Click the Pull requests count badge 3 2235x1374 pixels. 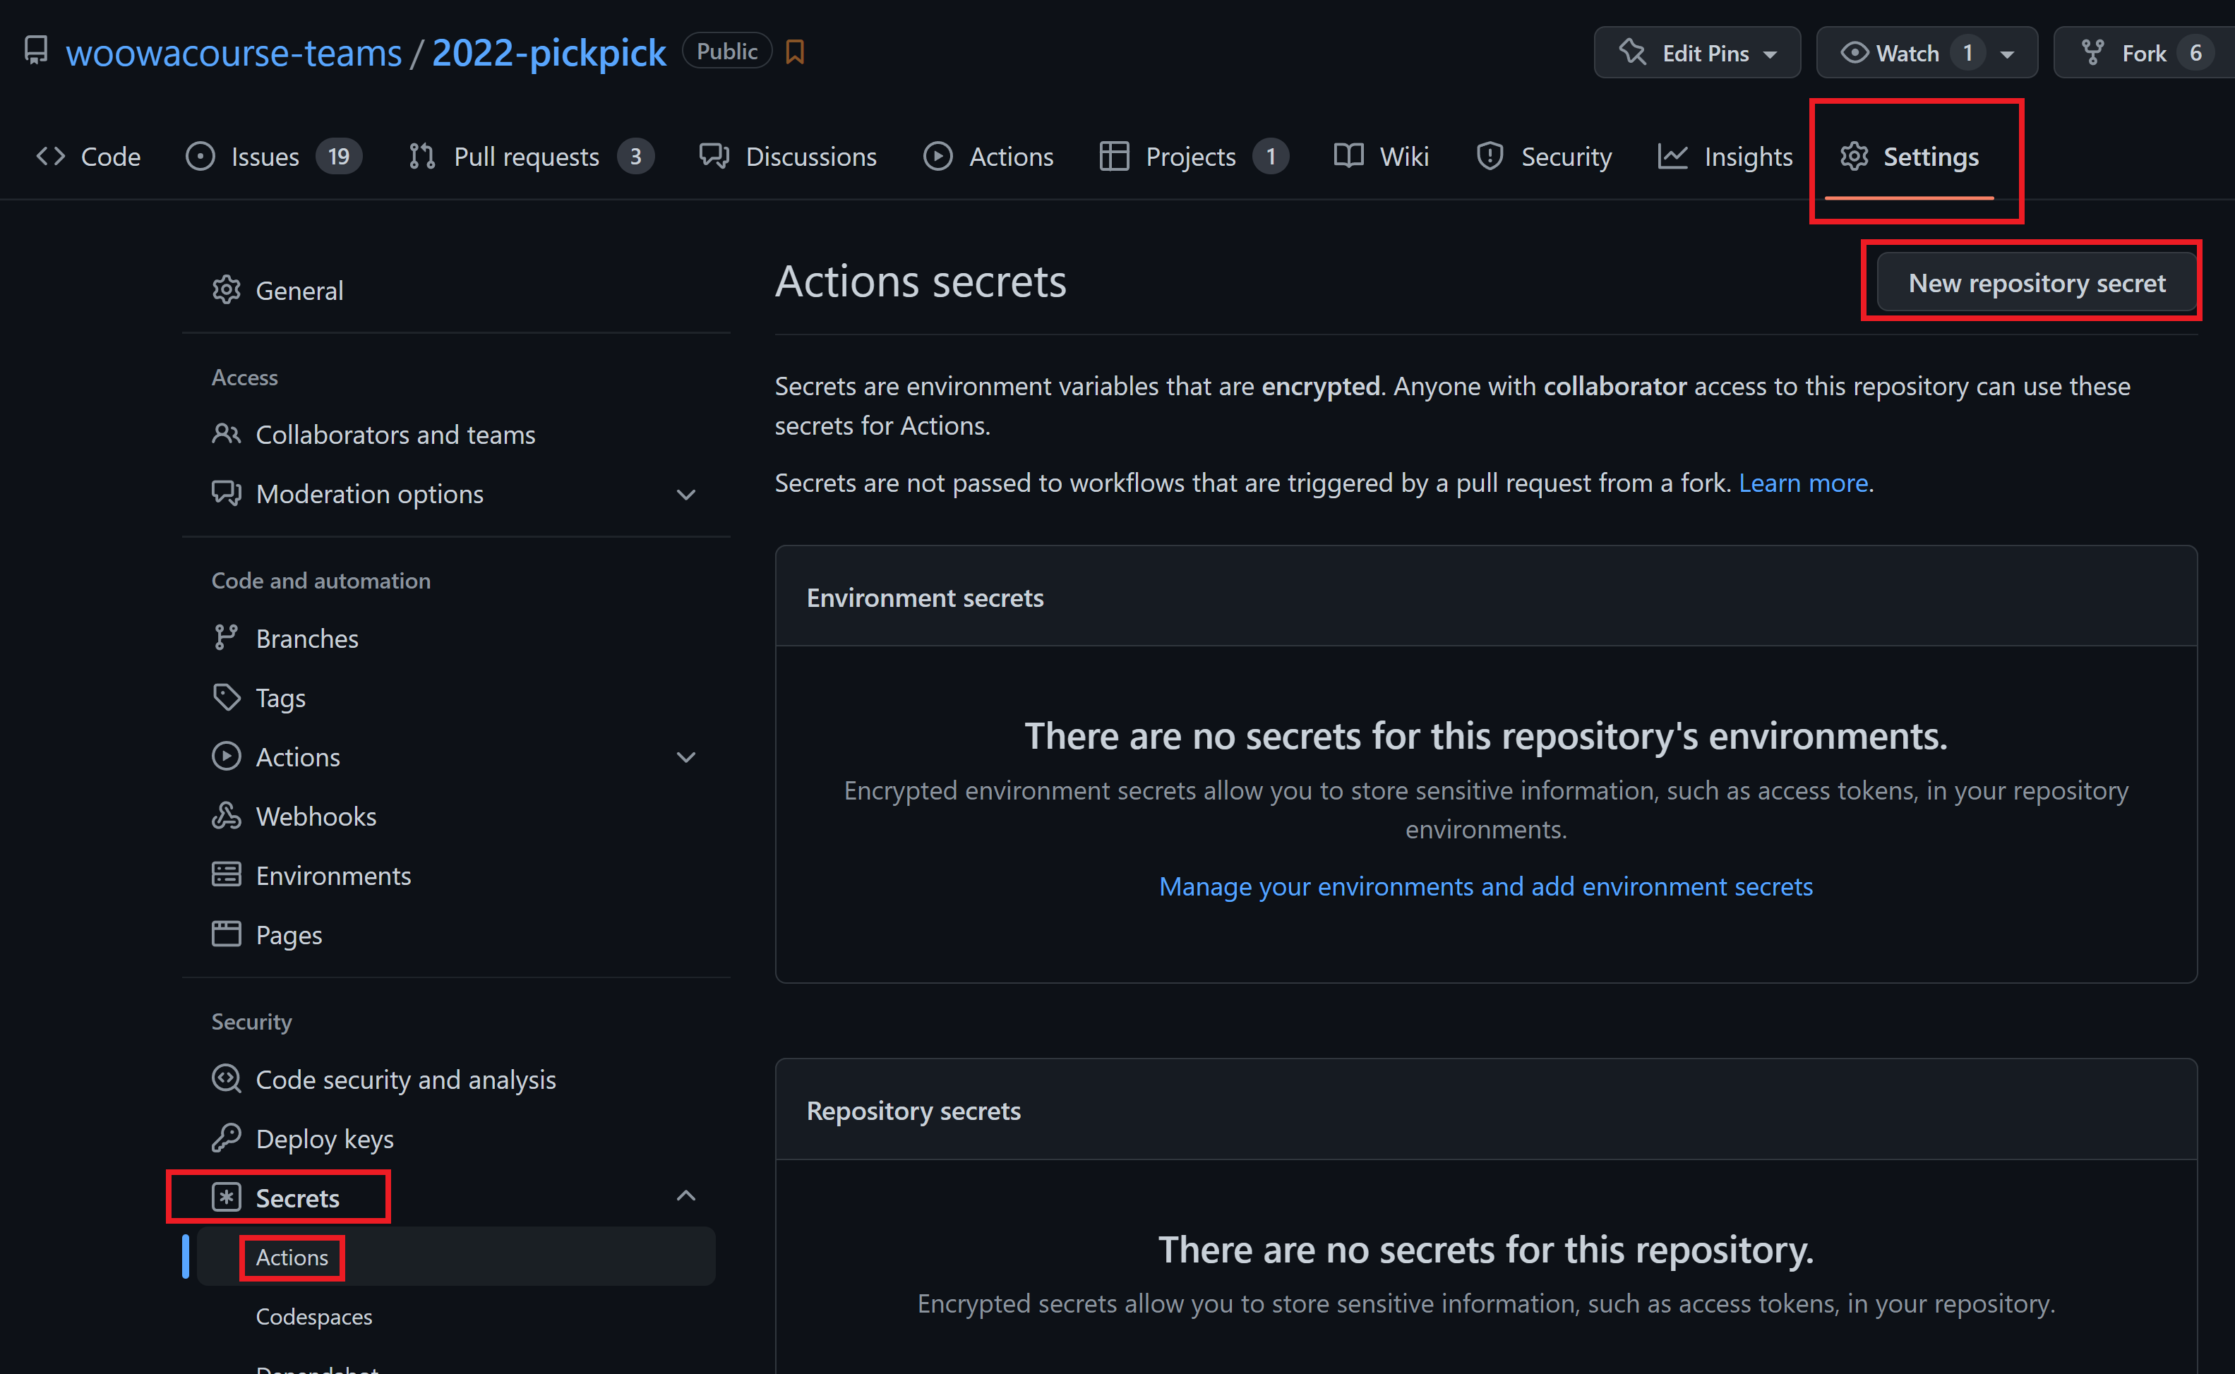[x=635, y=156]
